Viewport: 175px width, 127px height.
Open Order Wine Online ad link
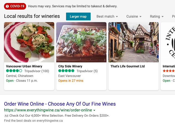coord(60,104)
